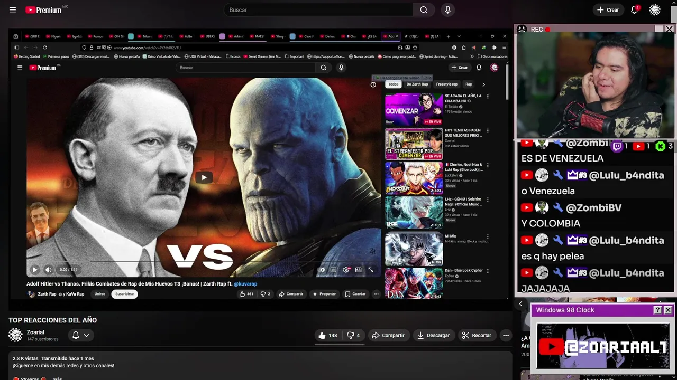
Task: Open a new tab with the plus icon
Action: tap(448, 36)
